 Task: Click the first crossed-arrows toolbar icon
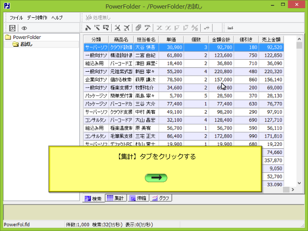117,28
